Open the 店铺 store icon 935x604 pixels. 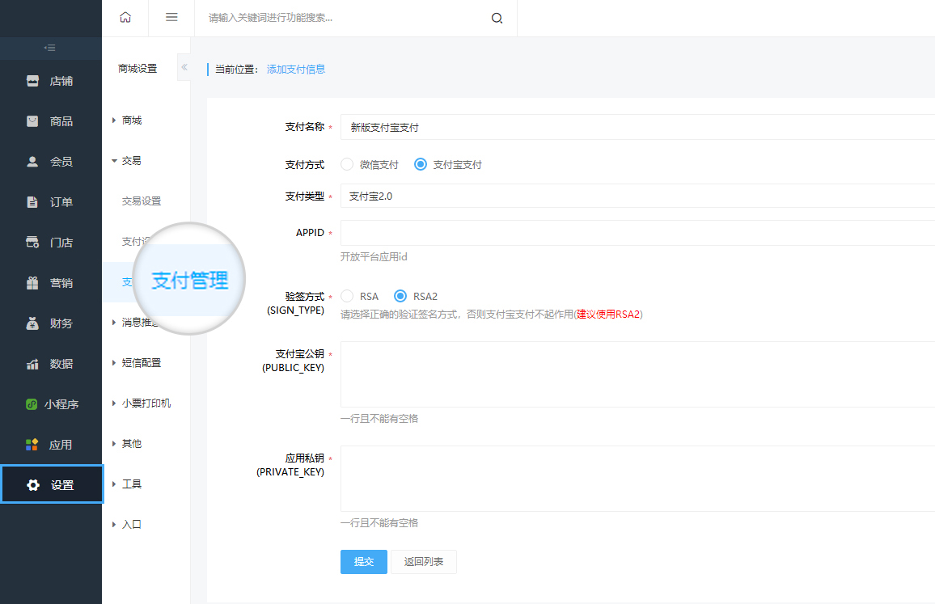point(32,81)
